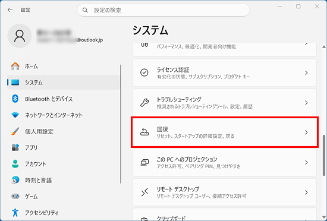Click アクセシビリティ label in sidebar

click(42, 213)
